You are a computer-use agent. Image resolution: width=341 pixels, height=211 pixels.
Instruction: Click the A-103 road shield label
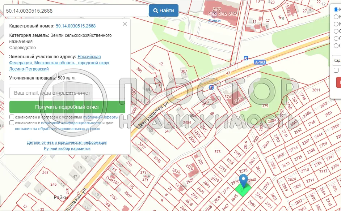260,62
